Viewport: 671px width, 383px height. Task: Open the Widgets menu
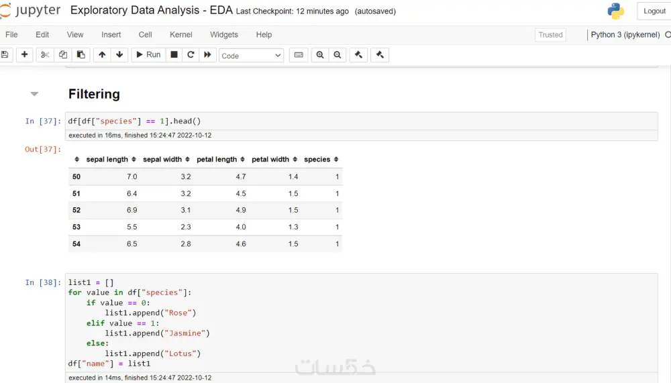coord(224,35)
